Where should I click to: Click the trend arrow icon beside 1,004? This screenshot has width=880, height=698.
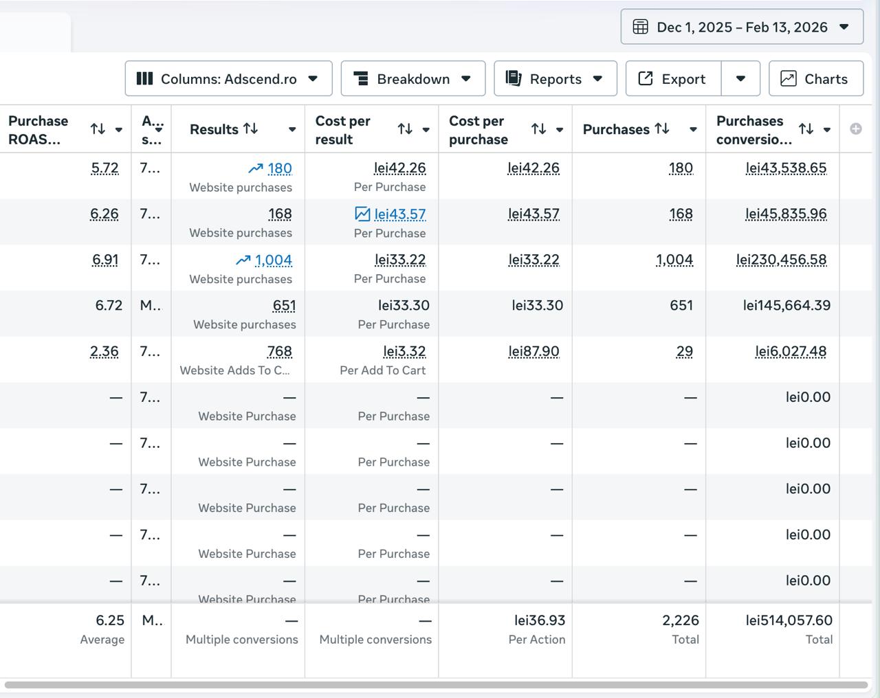click(x=243, y=260)
